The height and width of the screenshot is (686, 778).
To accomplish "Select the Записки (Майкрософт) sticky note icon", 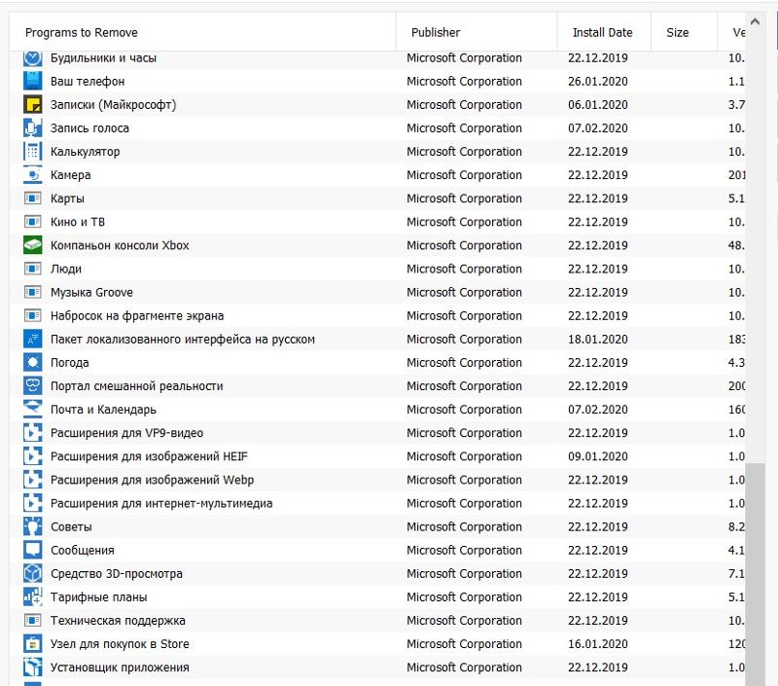I will pyautogui.click(x=32, y=105).
